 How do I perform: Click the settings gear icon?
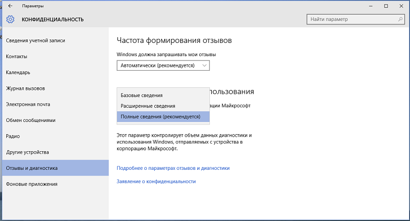(x=10, y=20)
